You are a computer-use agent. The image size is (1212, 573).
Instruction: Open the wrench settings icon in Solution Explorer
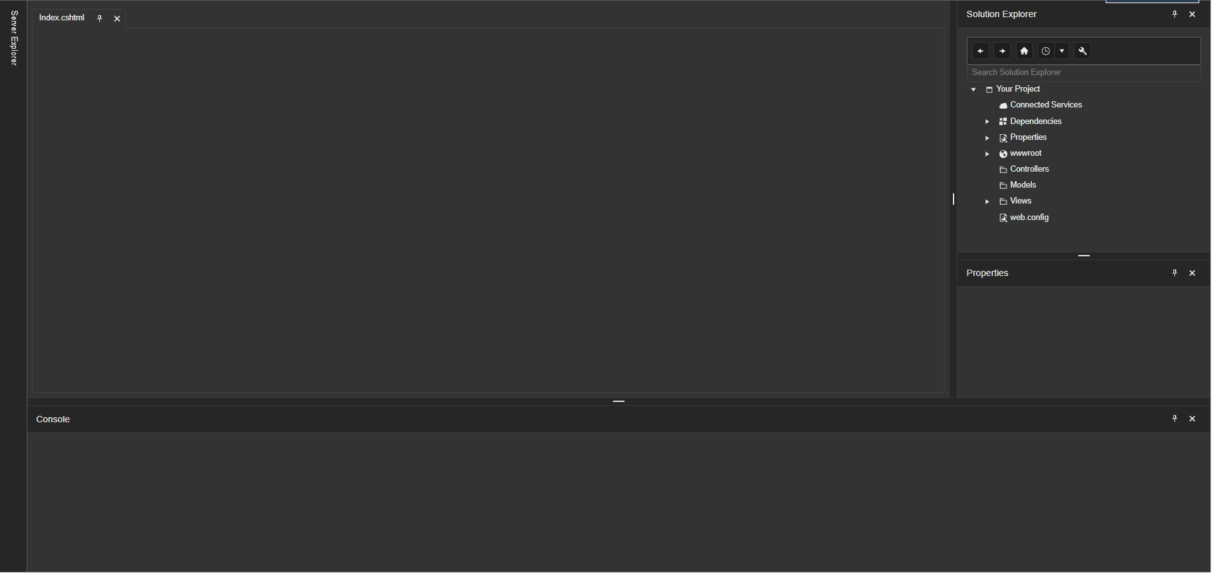click(x=1082, y=51)
